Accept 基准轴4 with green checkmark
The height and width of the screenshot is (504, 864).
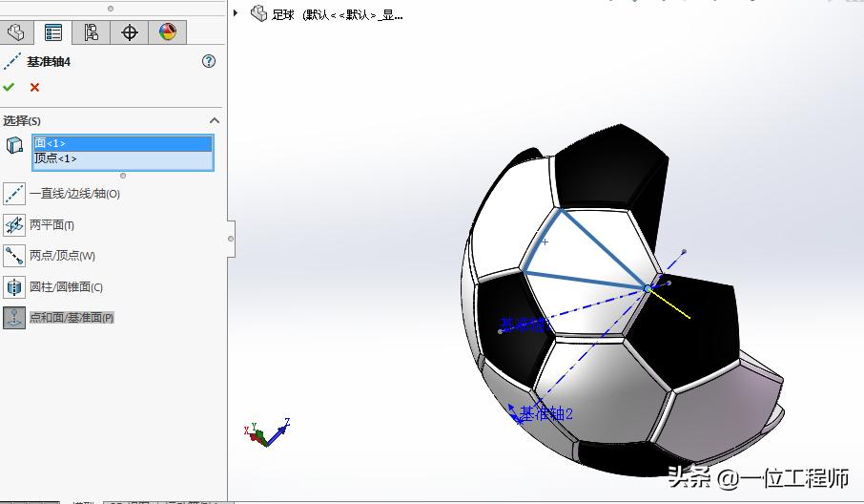pos(9,87)
